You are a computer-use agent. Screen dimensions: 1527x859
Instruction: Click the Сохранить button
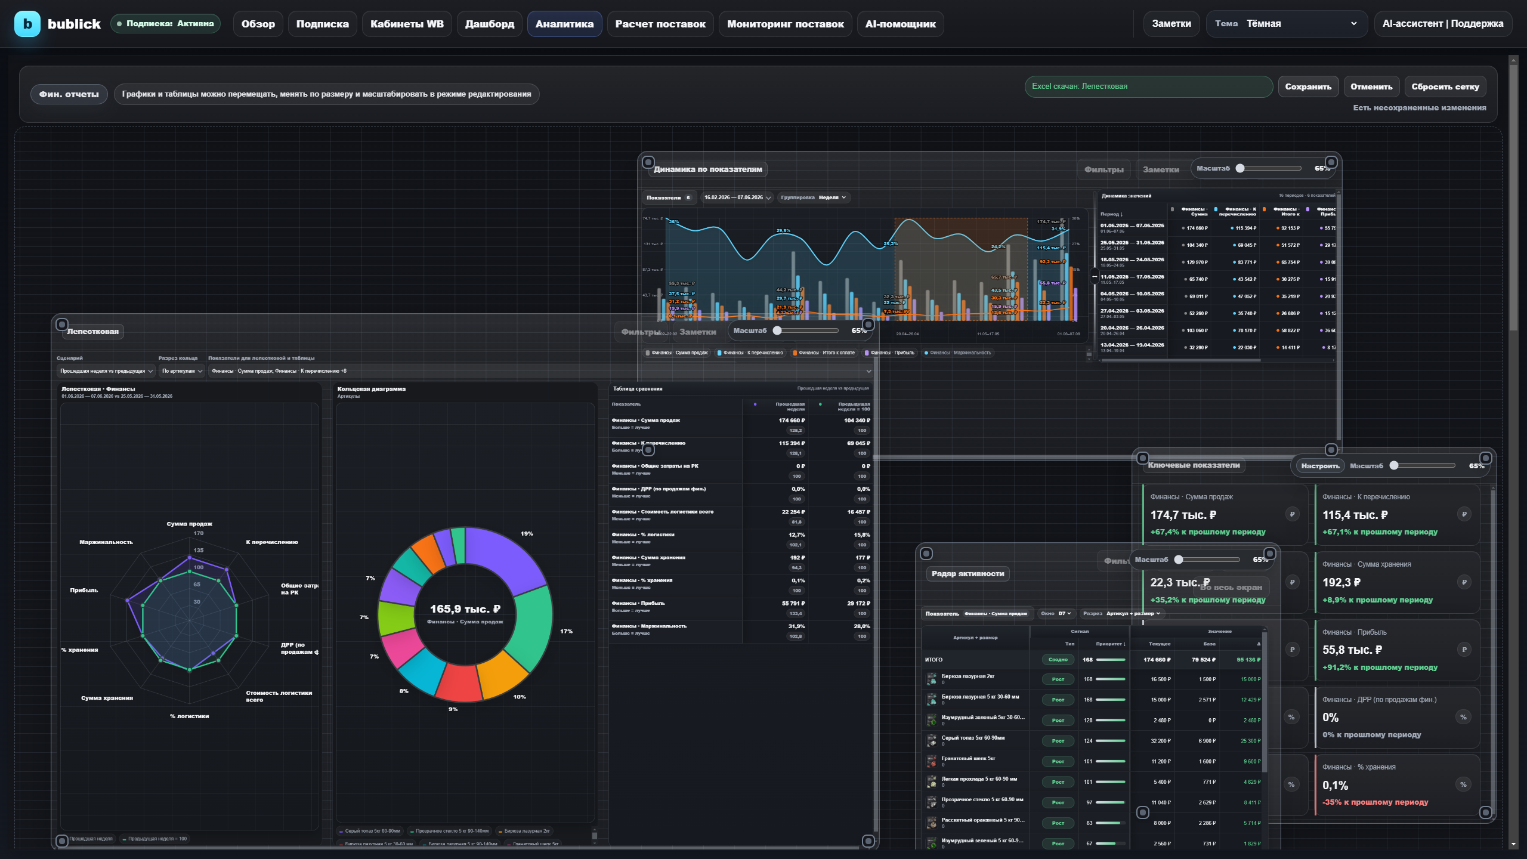[x=1308, y=86]
